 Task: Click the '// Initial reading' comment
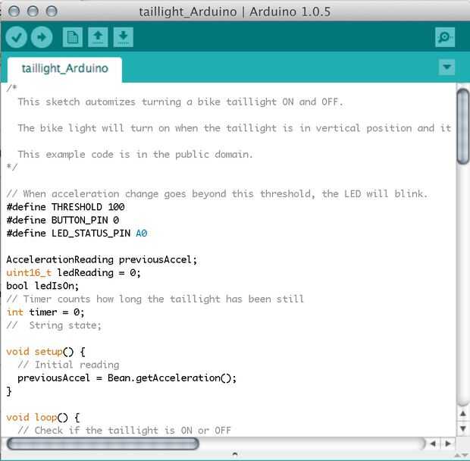click(68, 365)
